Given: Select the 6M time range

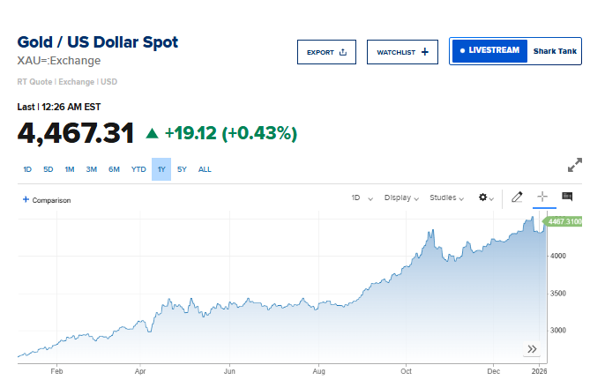Looking at the screenshot, I should click(114, 169).
